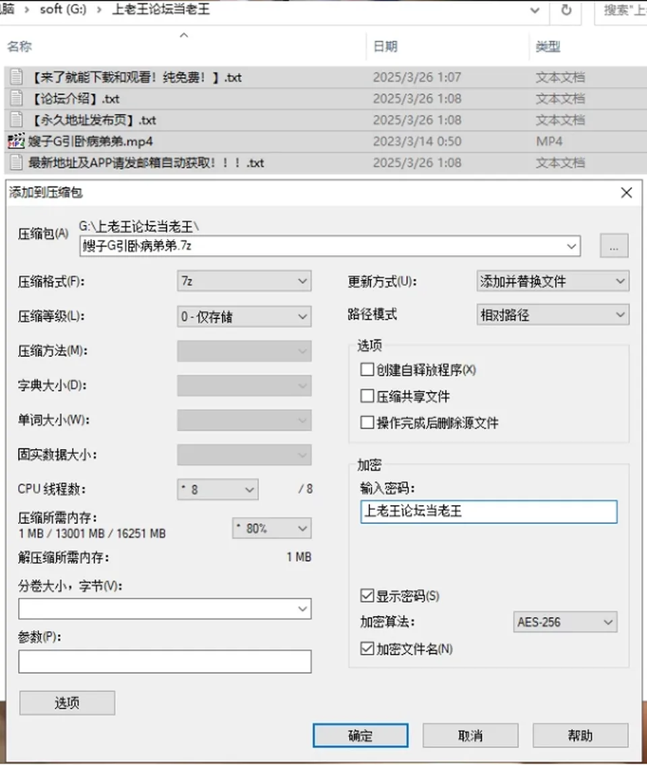Click the 输入密码 field
647x765 pixels.
[x=489, y=512]
